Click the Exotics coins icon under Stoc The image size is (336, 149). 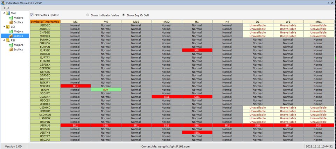(x=11, y=22)
